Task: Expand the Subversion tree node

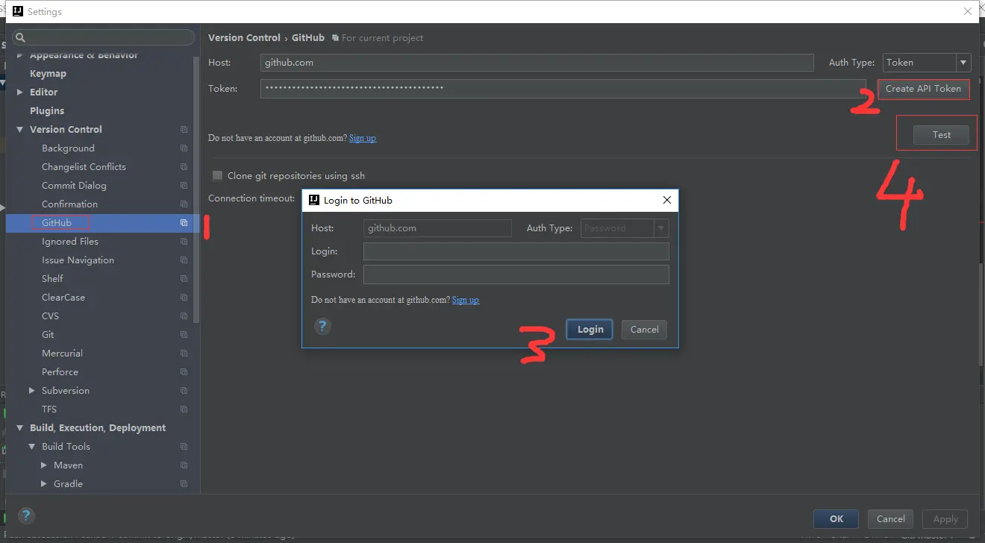Action: (32, 391)
